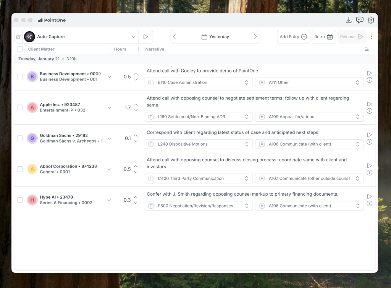Image resolution: width=391 pixels, height=288 pixels.
Task: Click the download icon in title bar
Action: pos(348,20)
